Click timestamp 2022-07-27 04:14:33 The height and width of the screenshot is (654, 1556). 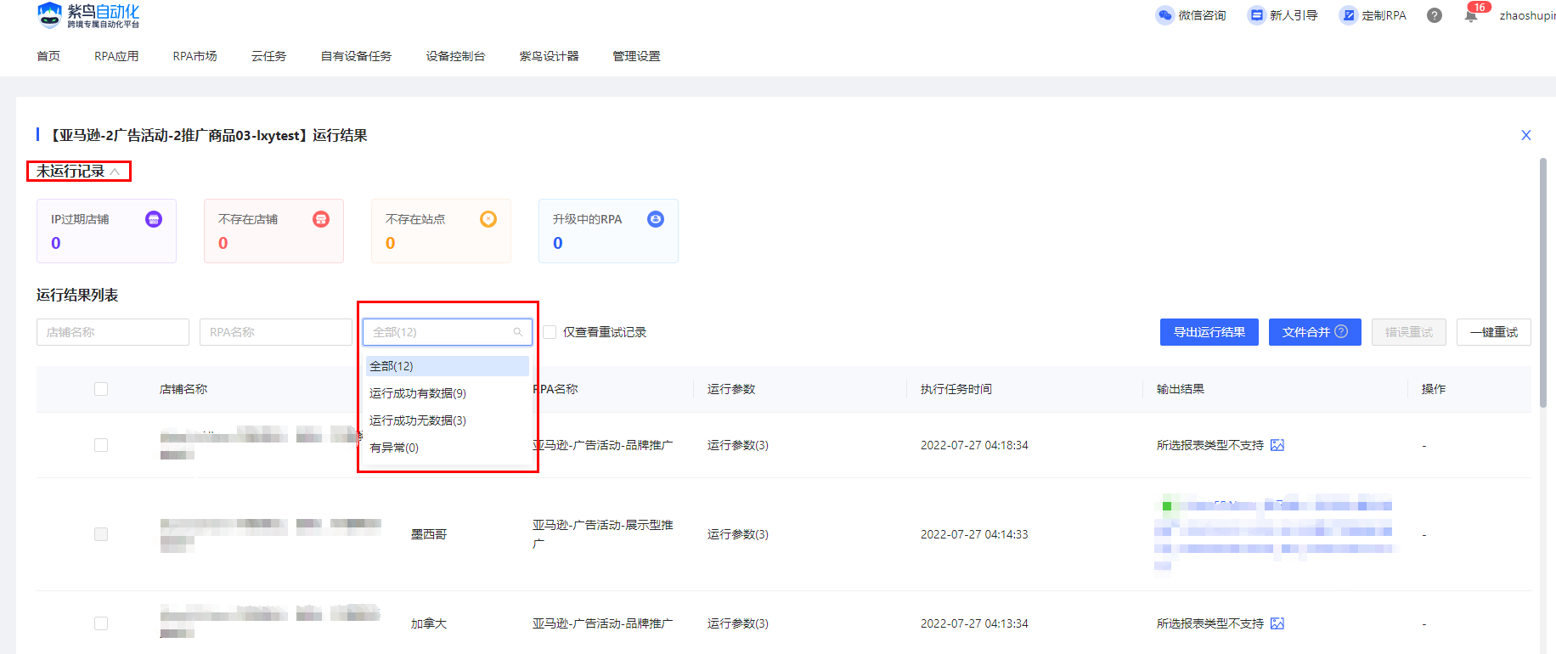[974, 534]
